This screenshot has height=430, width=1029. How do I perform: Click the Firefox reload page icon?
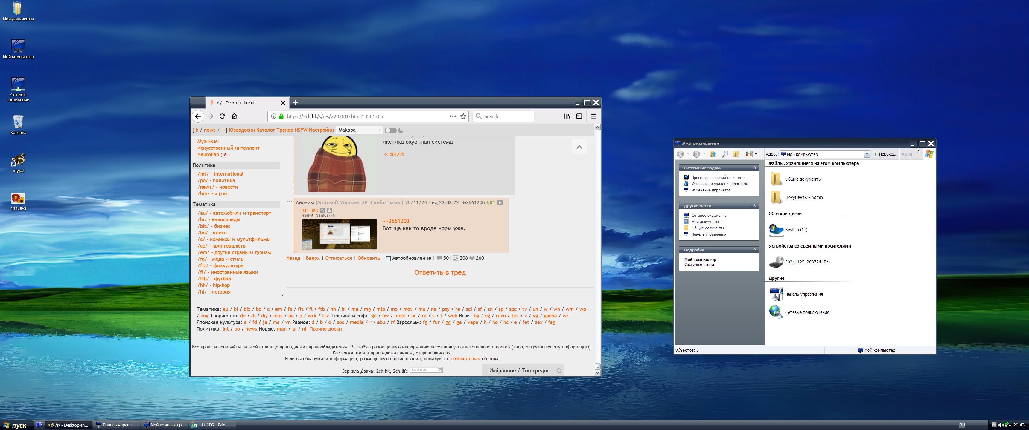[x=223, y=116]
